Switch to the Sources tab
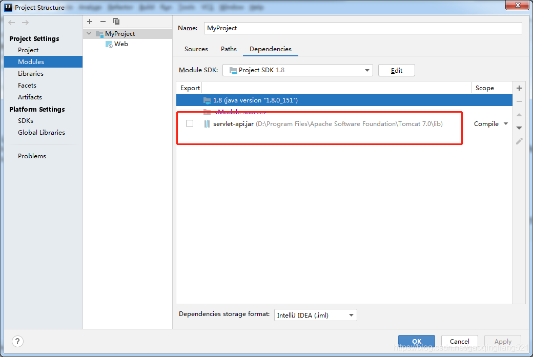The height and width of the screenshot is (357, 533). point(196,49)
